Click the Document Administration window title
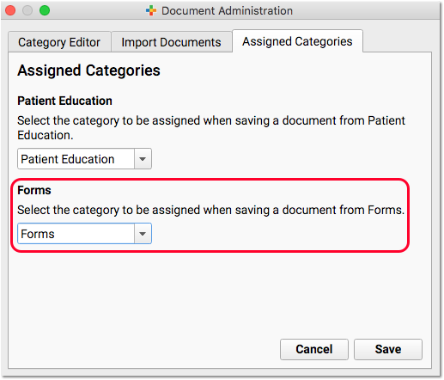The width and height of the screenshot is (444, 380). tap(227, 11)
